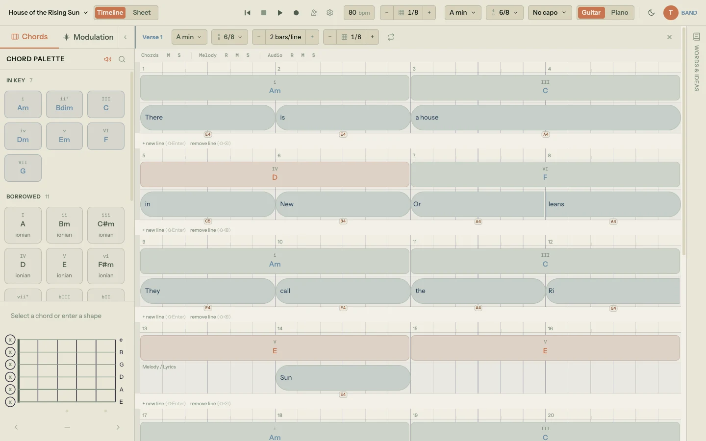Open chord search in the Chord Palette
706x441 pixels.
pyautogui.click(x=122, y=59)
